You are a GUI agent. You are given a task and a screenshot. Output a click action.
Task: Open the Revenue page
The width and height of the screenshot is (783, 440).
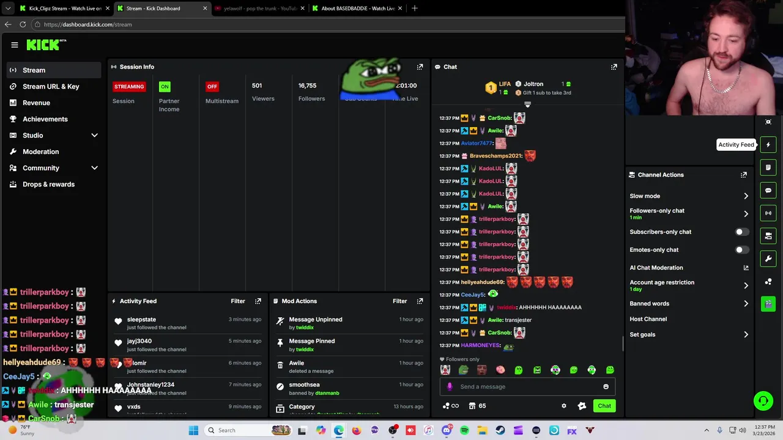(x=54, y=103)
